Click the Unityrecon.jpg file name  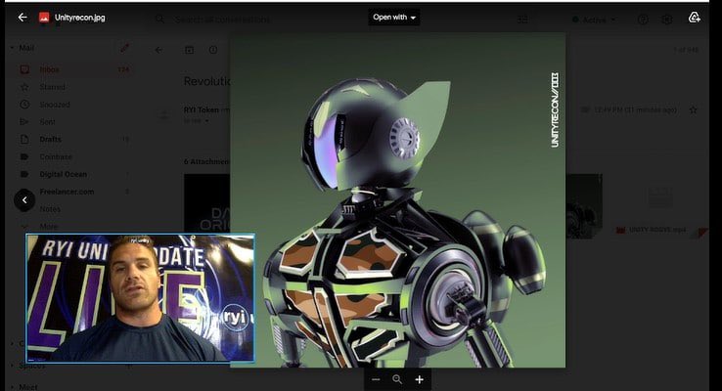[79, 18]
